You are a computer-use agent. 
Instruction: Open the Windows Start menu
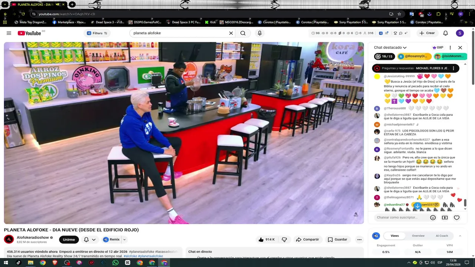(x=6, y=263)
